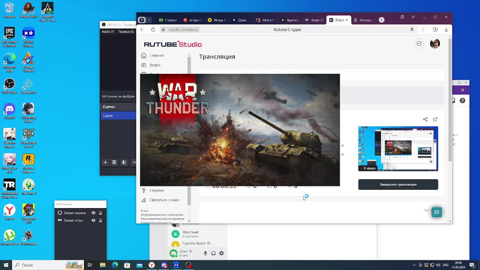
Task: Click the add video icon in Rutube header
Action: [419, 44]
